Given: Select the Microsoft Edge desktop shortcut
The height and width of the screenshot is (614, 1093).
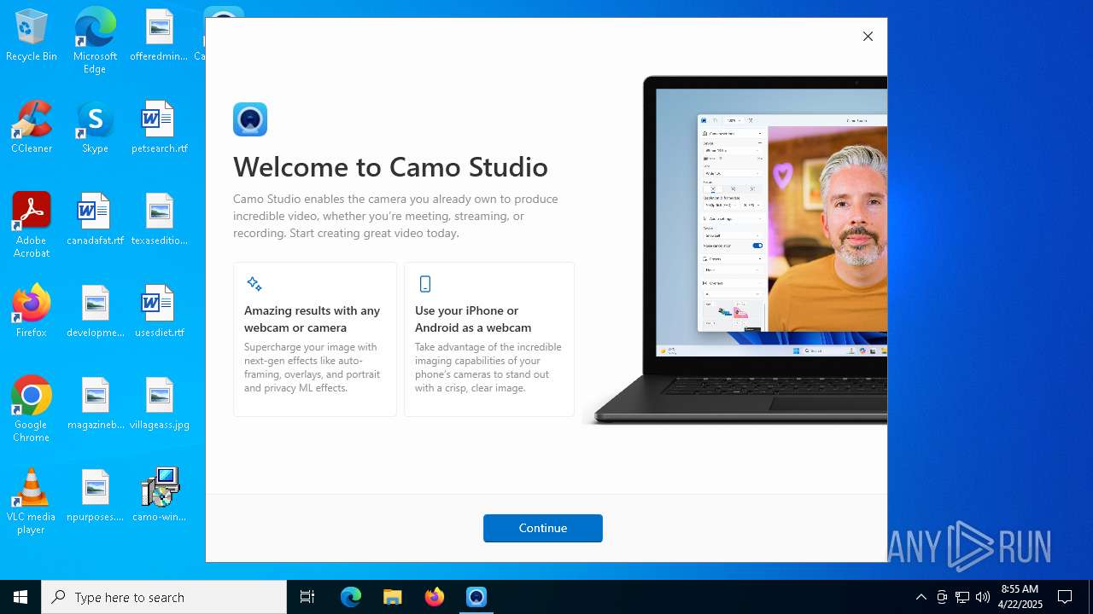Looking at the screenshot, I should coord(95,41).
